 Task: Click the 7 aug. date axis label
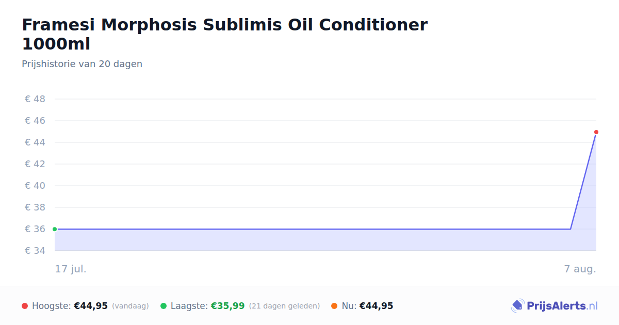click(x=580, y=269)
